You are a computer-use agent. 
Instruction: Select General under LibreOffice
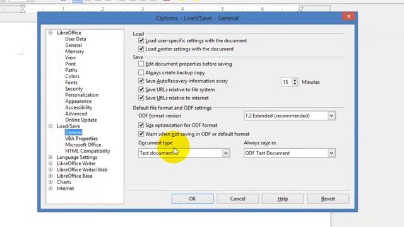coord(73,45)
